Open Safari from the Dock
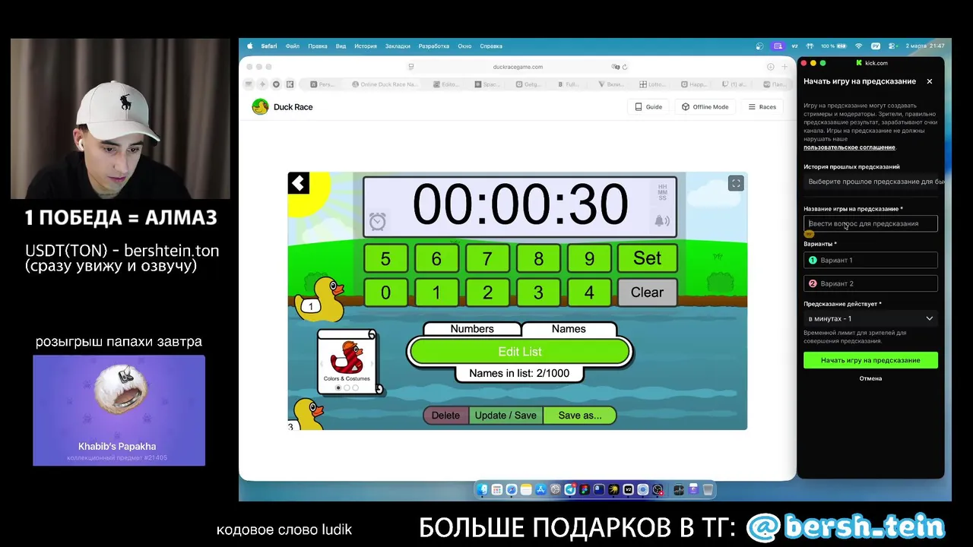Image resolution: width=973 pixels, height=547 pixels. point(512,489)
